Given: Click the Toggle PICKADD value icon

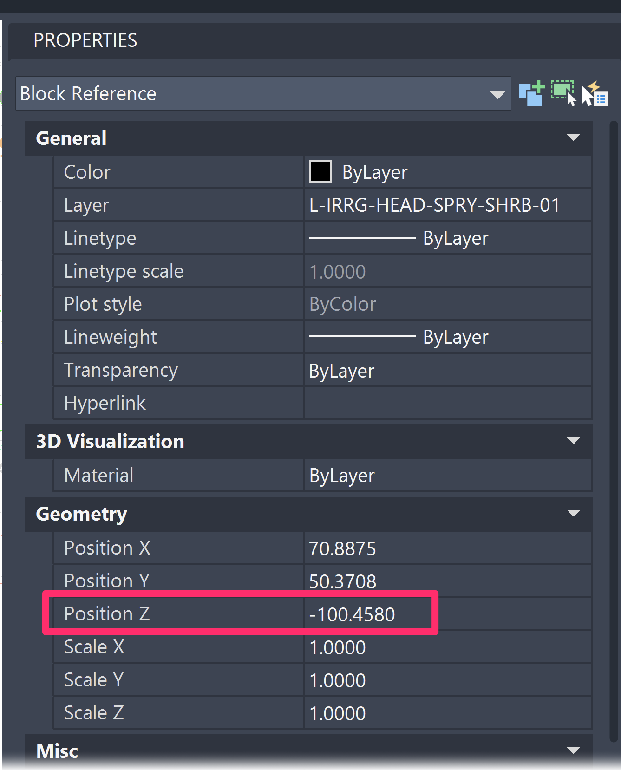Looking at the screenshot, I should [x=531, y=93].
